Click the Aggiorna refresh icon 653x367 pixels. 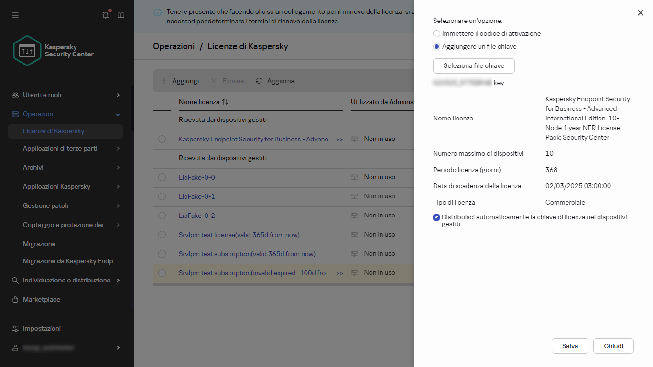tap(259, 81)
